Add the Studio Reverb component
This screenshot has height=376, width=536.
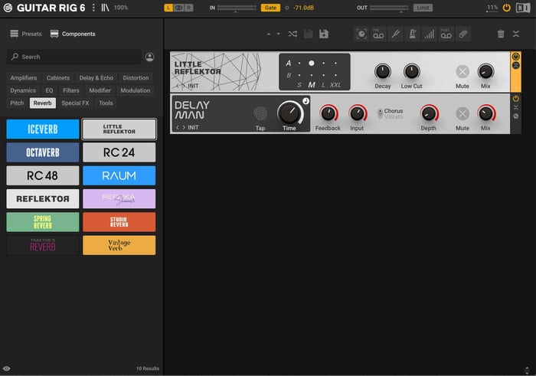coord(119,222)
